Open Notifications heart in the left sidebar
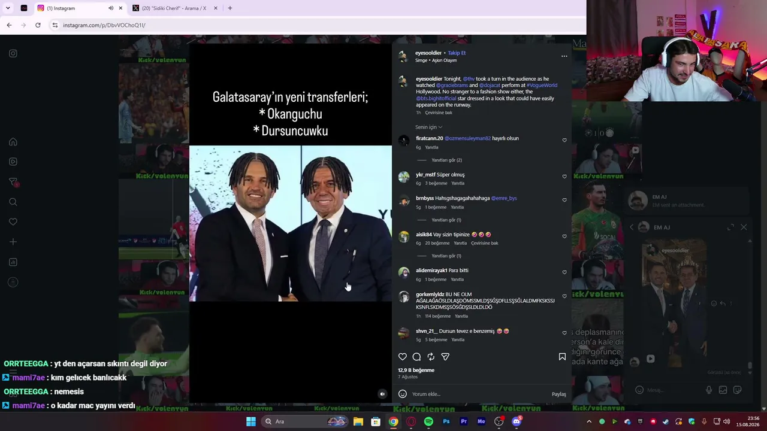Viewport: 767px width, 431px height. point(13,222)
